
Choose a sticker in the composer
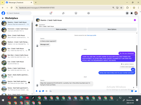pos(43,91)
